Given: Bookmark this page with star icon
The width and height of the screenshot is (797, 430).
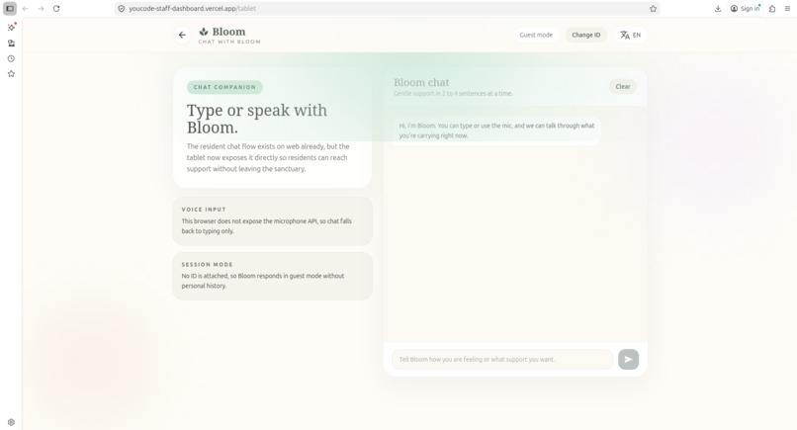Looking at the screenshot, I should pos(653,9).
